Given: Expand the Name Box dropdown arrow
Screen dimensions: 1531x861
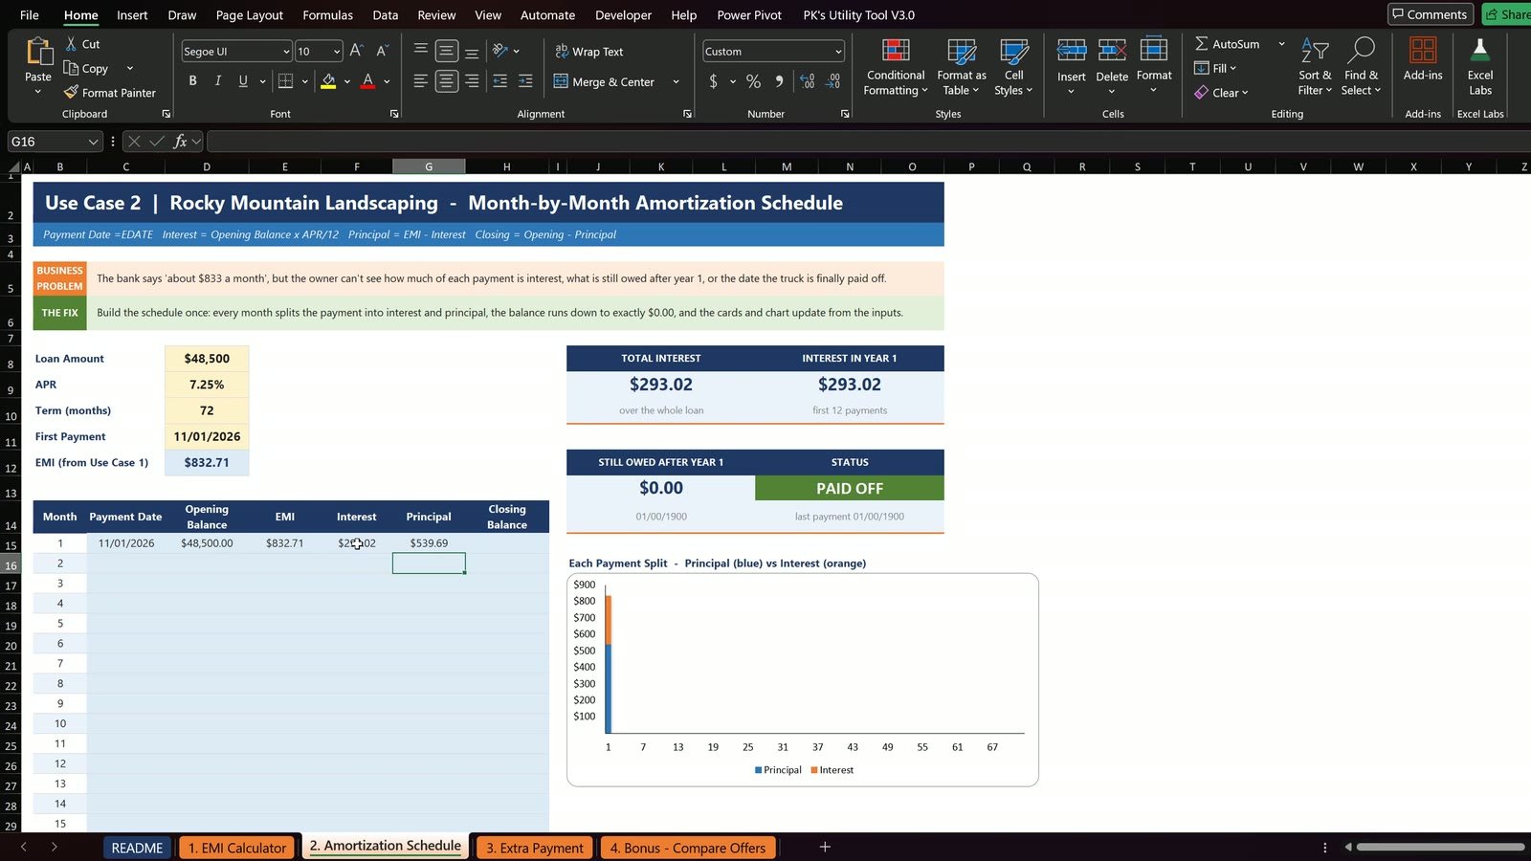Looking at the screenshot, I should pyautogui.click(x=93, y=142).
